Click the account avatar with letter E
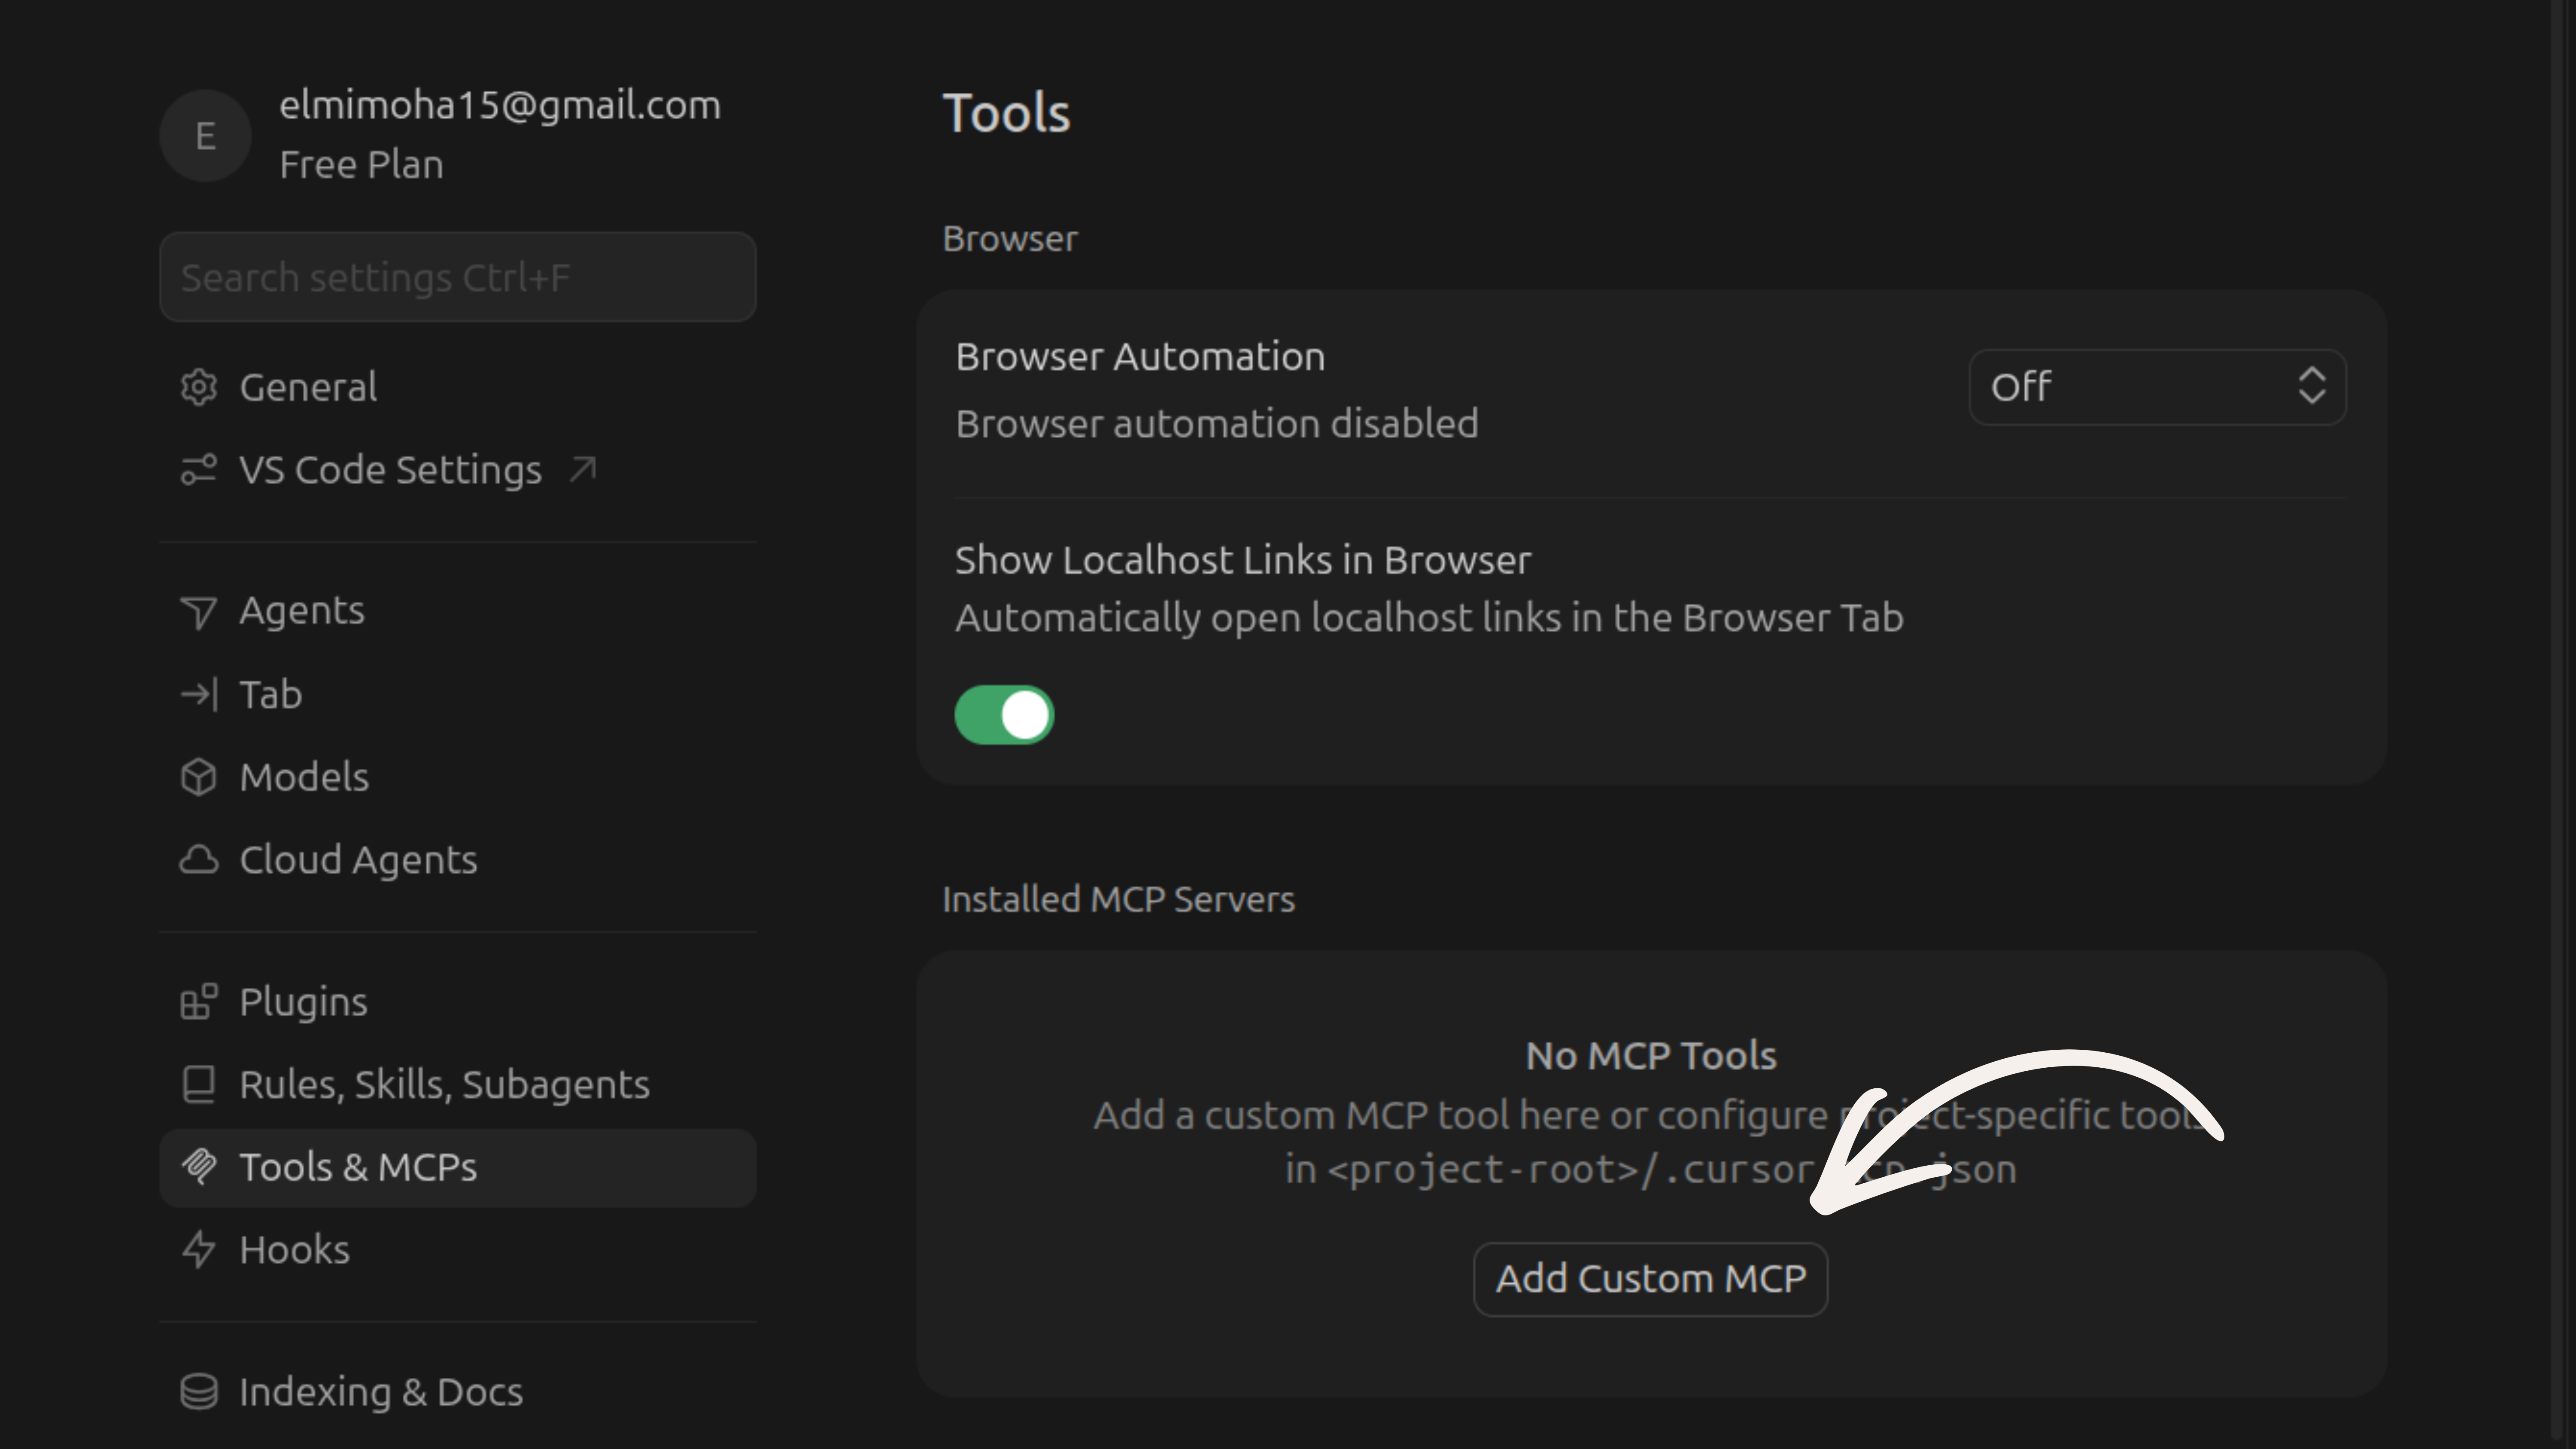Image resolution: width=2576 pixels, height=1449 pixels. 205,136
